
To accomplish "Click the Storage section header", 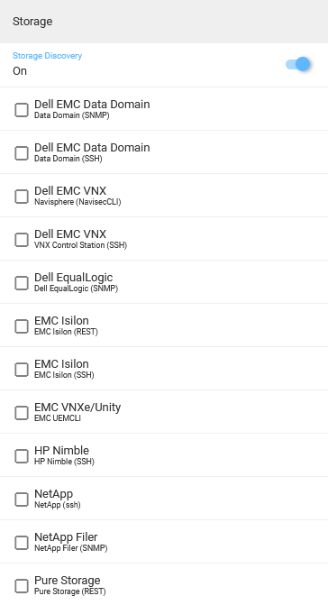I will 32,22.
